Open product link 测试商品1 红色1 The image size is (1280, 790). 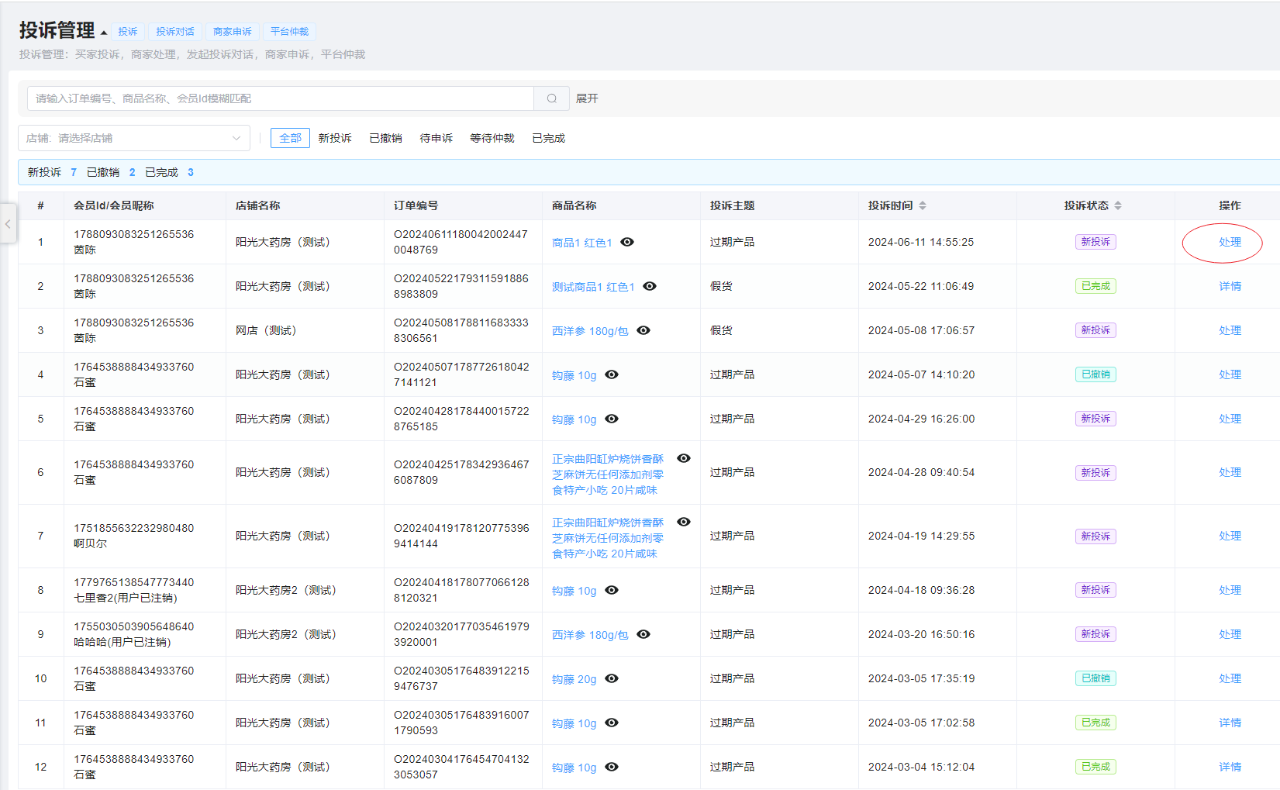(x=593, y=287)
